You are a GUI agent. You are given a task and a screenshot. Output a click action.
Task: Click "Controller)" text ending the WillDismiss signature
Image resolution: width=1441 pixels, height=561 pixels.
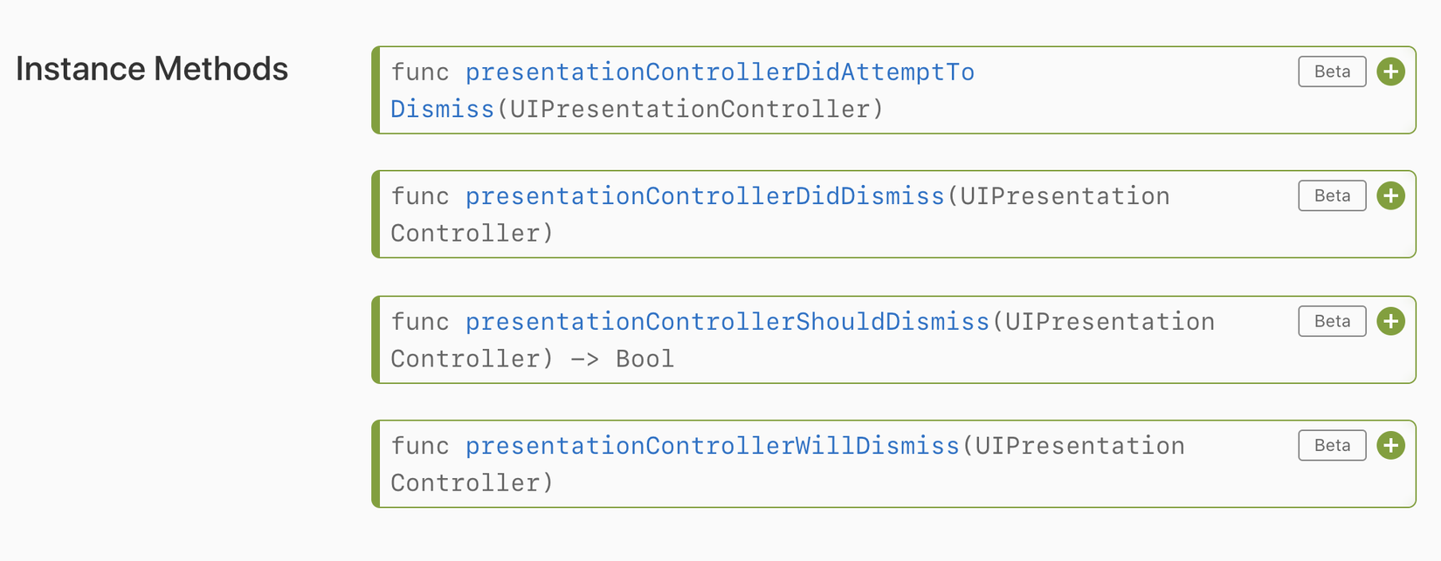[472, 482]
